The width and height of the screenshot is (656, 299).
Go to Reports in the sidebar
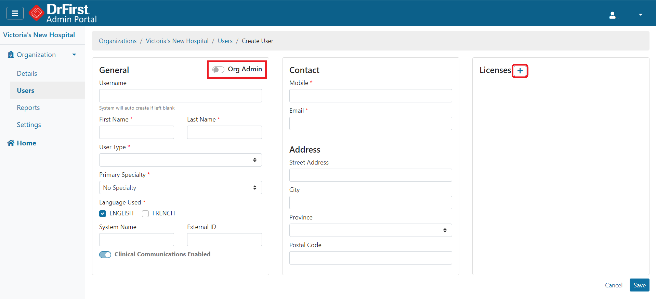tap(28, 108)
